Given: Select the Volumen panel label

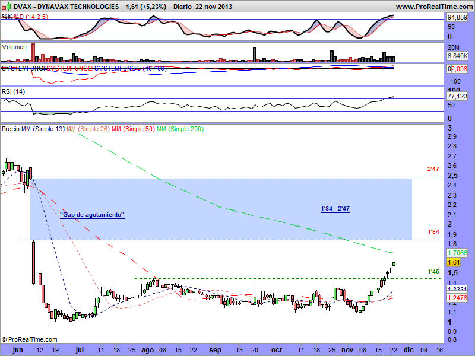Looking at the screenshot, I should [14, 47].
